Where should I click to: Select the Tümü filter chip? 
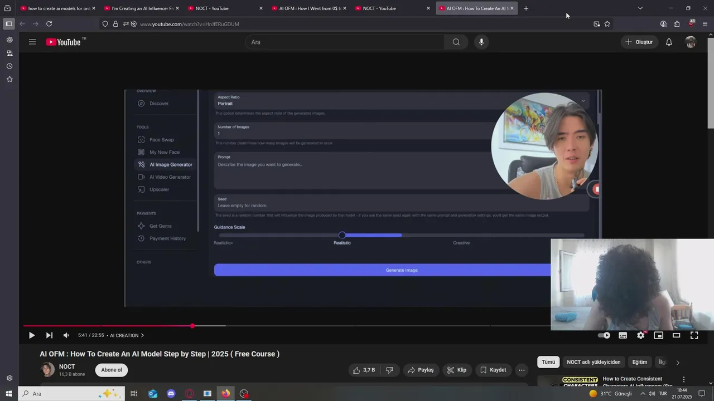click(548, 362)
